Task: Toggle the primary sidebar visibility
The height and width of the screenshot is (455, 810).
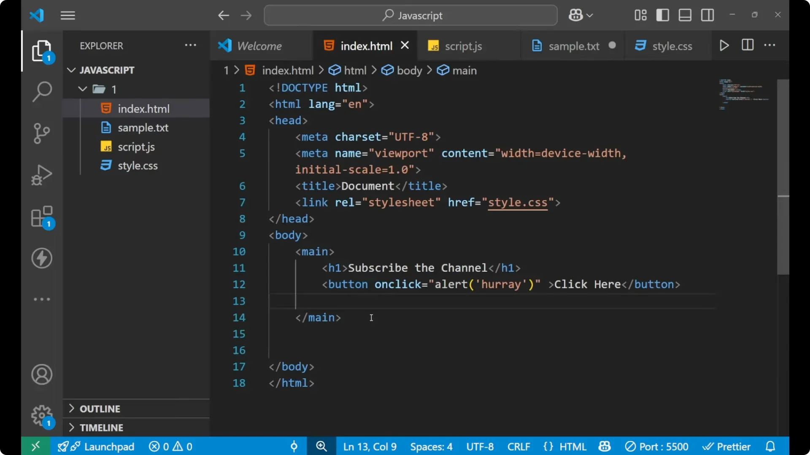Action: click(x=662, y=15)
